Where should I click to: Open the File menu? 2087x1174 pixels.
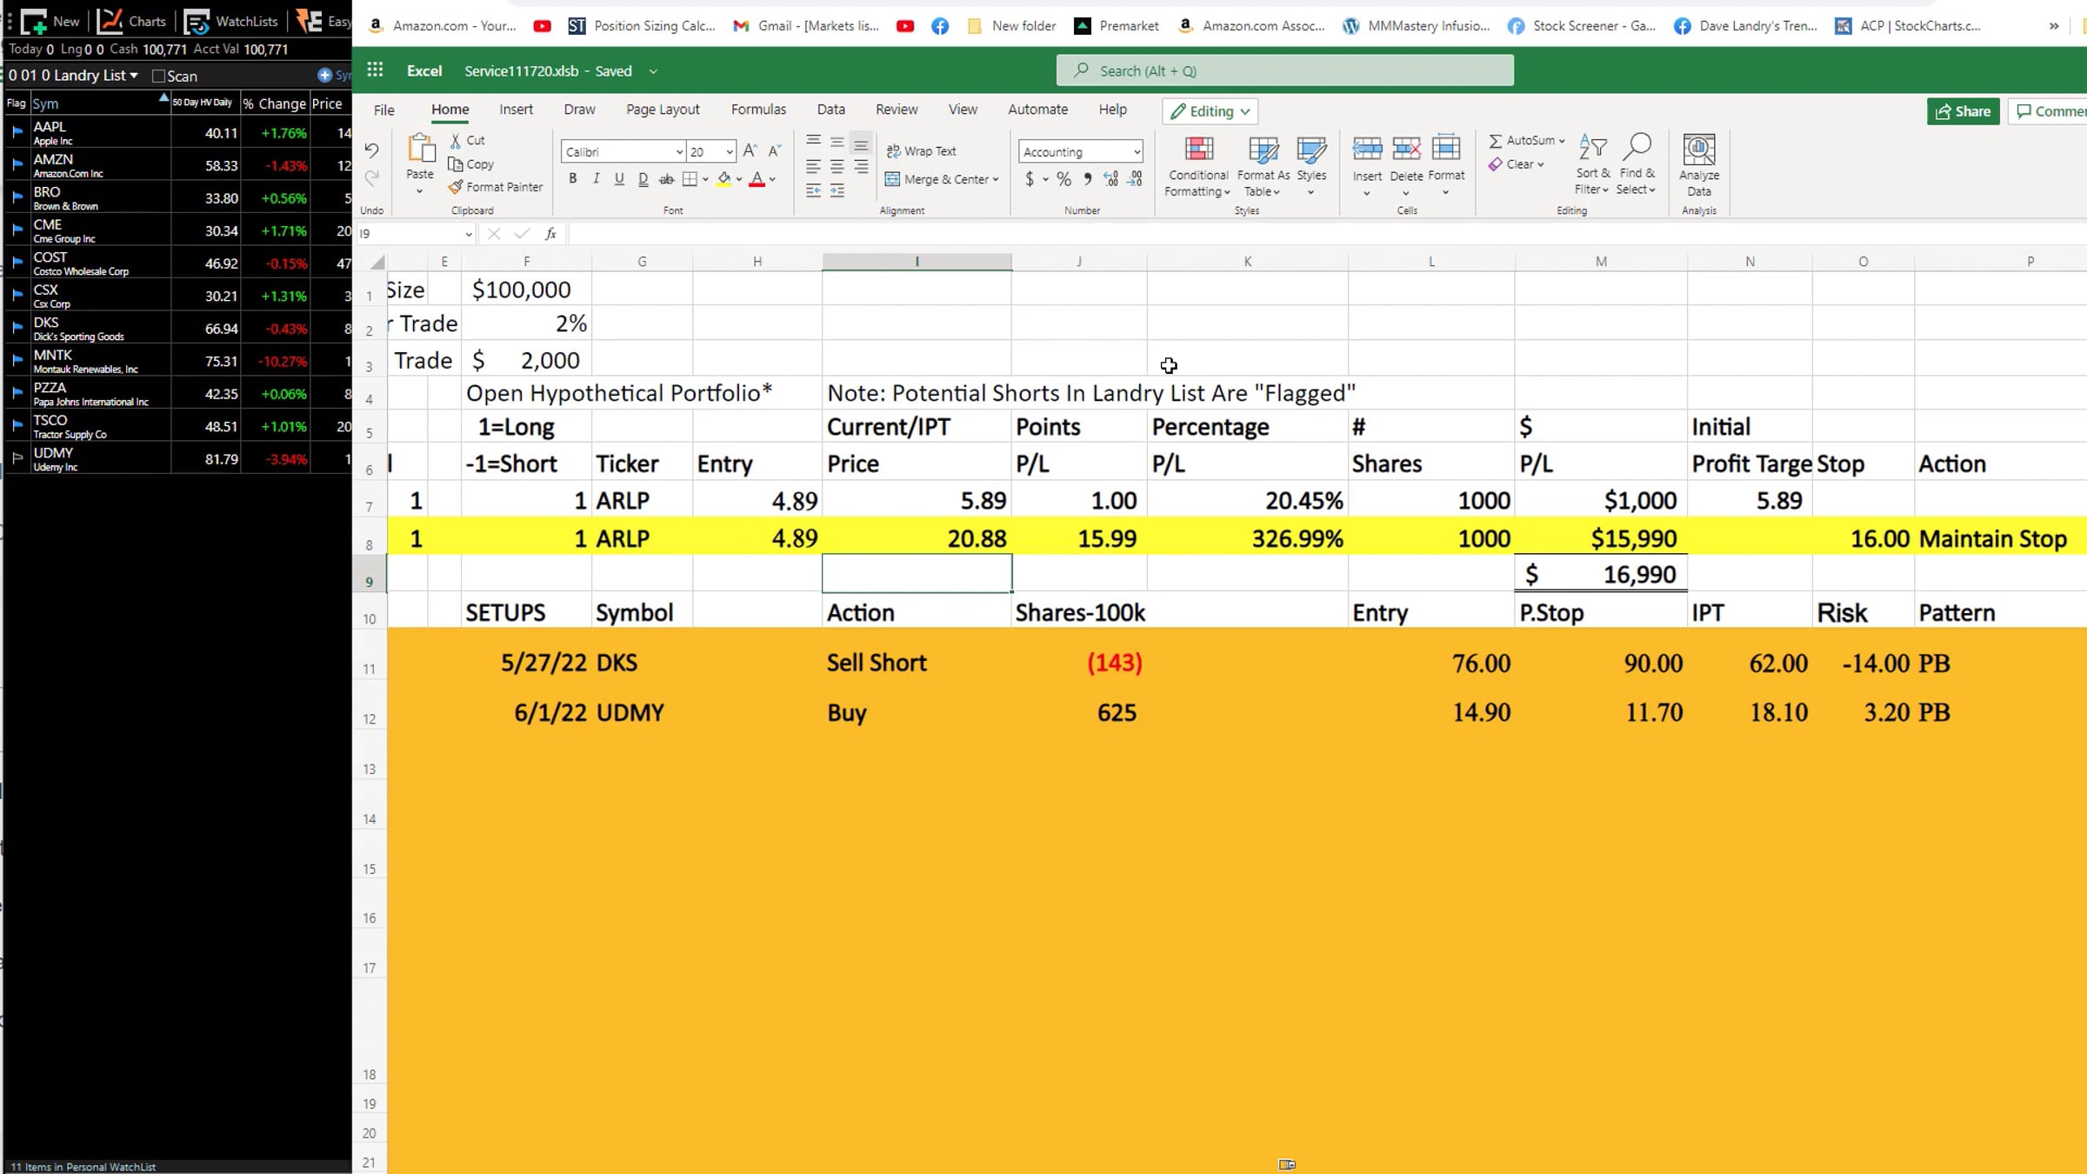(383, 110)
